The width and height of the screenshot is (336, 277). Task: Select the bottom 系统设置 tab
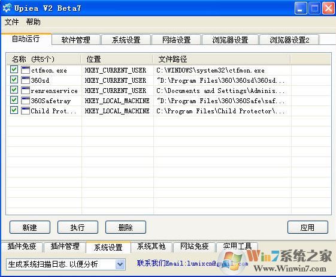(108, 248)
